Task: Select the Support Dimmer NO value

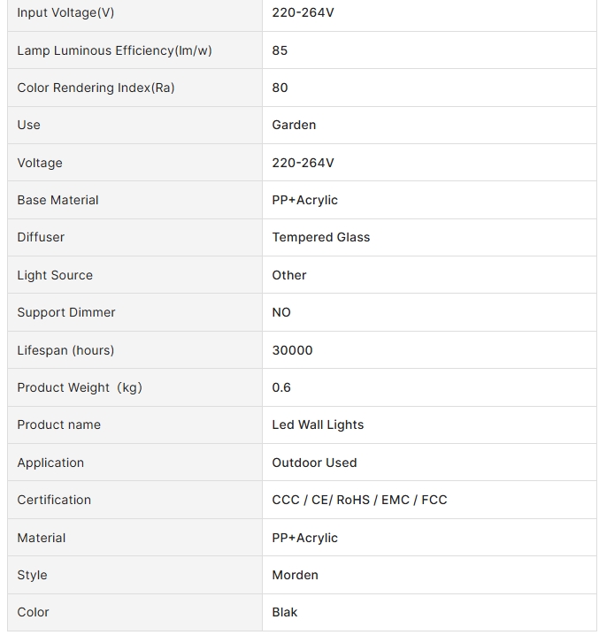Action: point(281,313)
